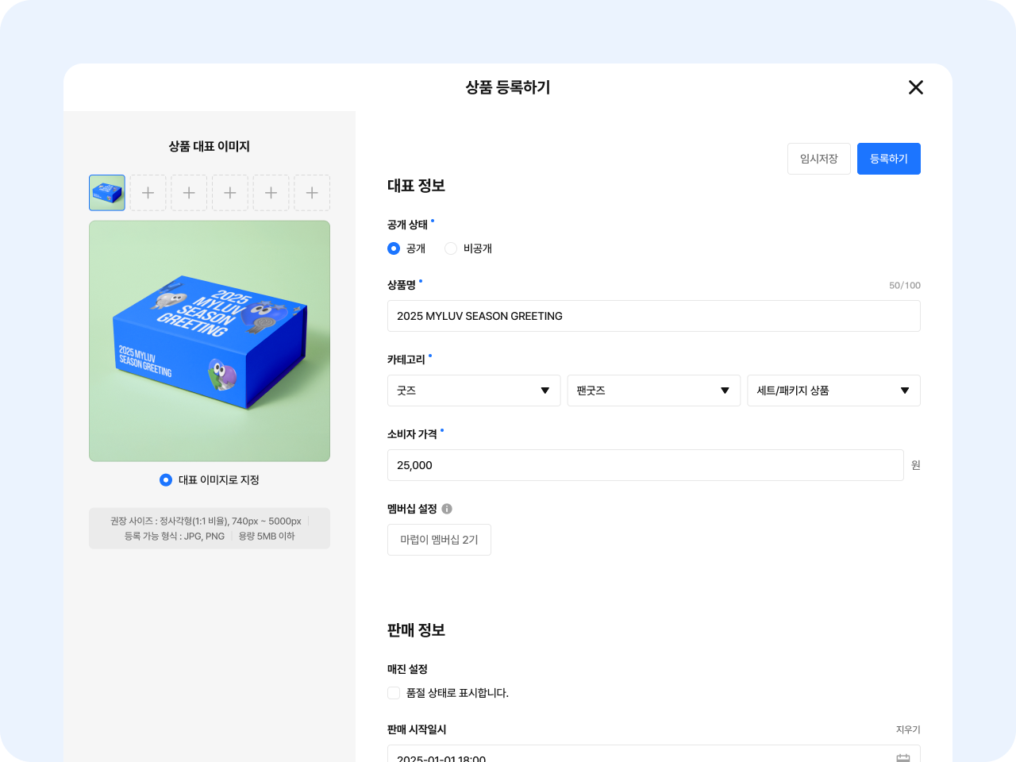Viewport: 1016px width, 762px height.
Task: Open the 팬굿즈 subcategory dropdown
Action: (654, 391)
